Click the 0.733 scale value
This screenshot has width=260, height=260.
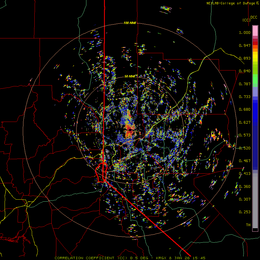coord(245,97)
